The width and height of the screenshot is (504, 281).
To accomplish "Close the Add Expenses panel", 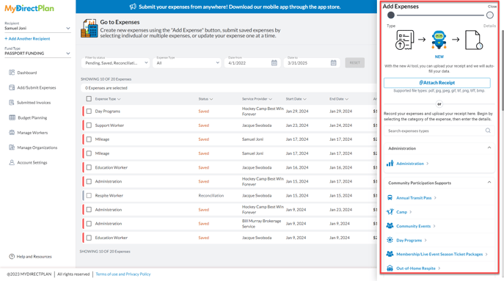I will 492,7.
